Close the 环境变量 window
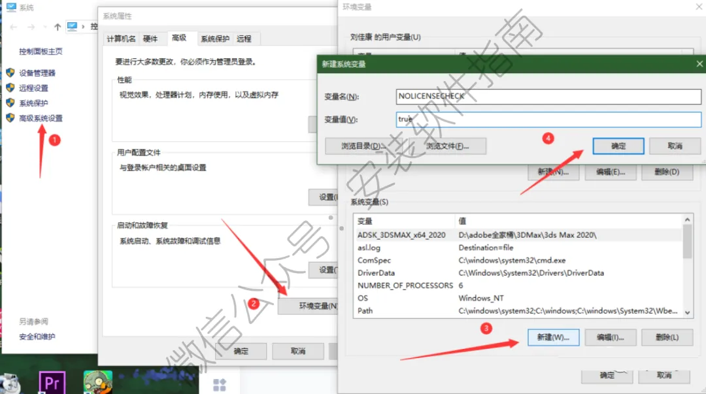This screenshot has height=394, width=706. pyautogui.click(x=699, y=7)
